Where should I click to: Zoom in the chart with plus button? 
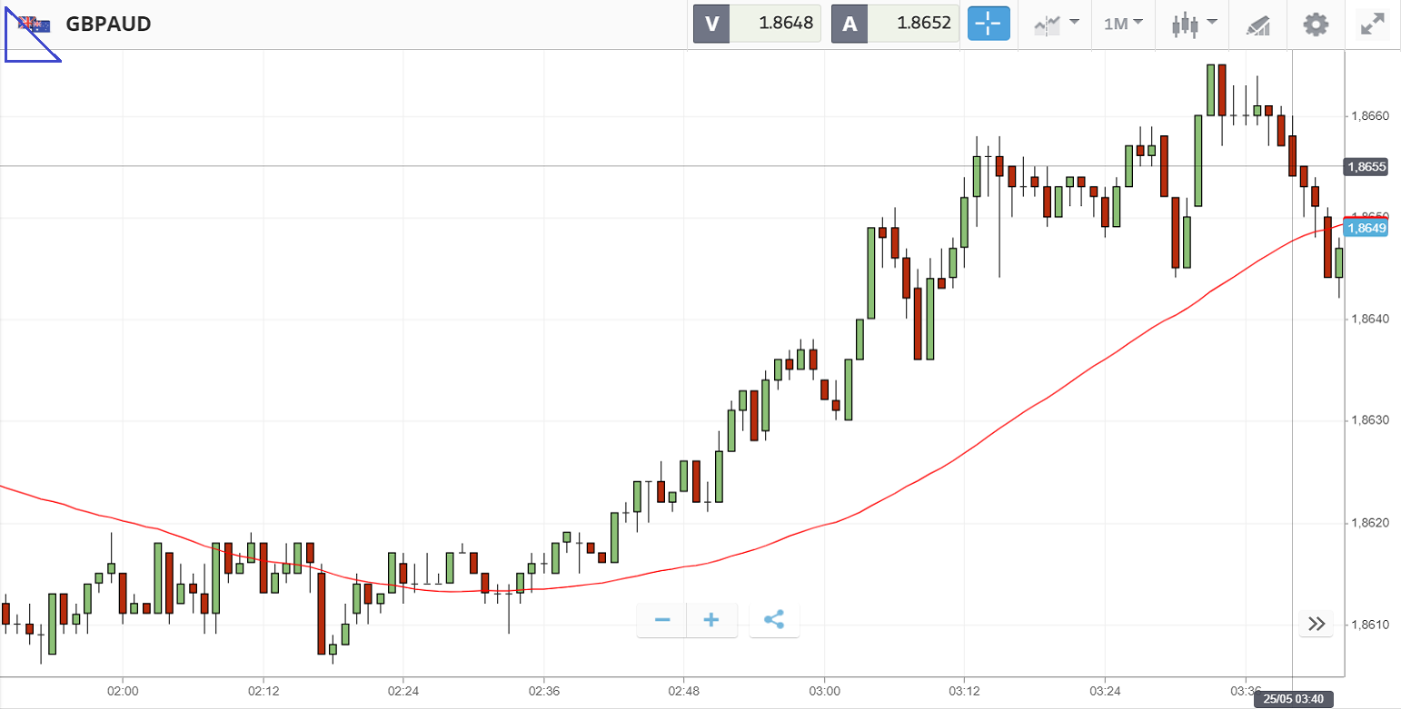coord(711,620)
